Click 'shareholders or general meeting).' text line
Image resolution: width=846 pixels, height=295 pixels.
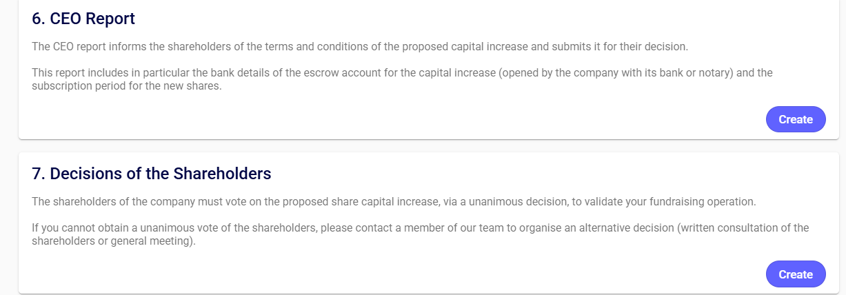click(x=114, y=241)
